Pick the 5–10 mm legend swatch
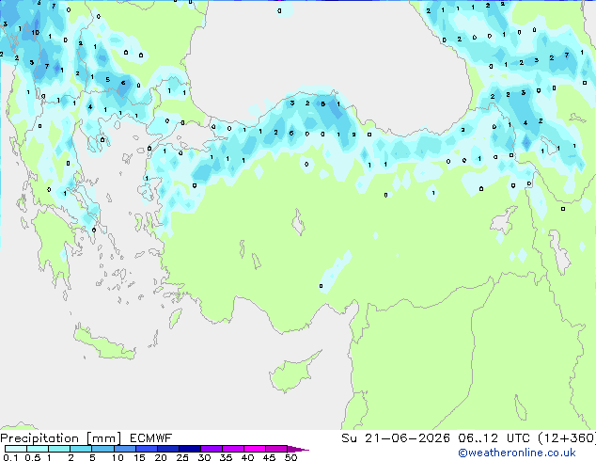 click(102, 449)
